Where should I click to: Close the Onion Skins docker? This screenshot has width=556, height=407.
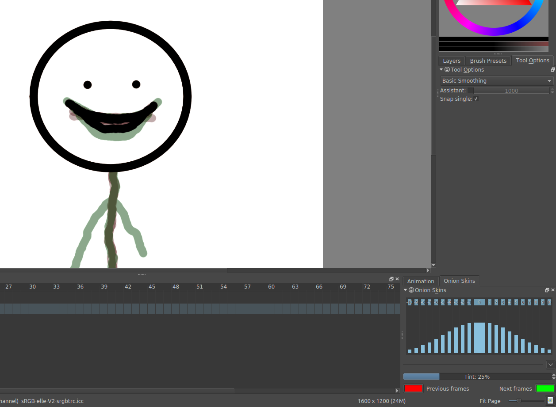(552, 290)
